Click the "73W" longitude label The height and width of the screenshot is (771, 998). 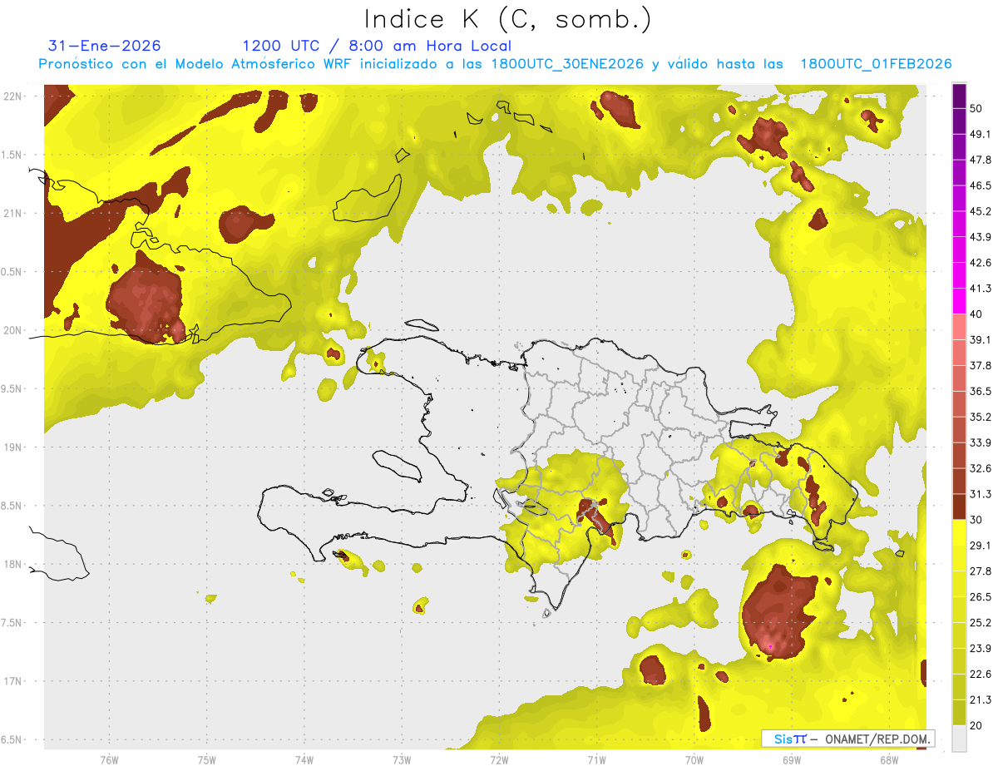pyautogui.click(x=402, y=759)
